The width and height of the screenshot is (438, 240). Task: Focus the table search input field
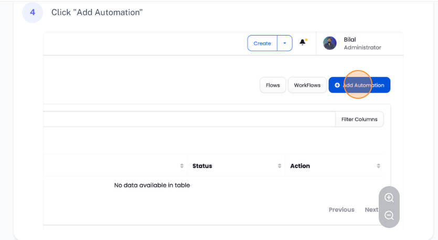coord(189,119)
